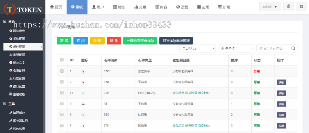
Task: Open 所有账号 link in the ETH row
Action: click(191, 125)
